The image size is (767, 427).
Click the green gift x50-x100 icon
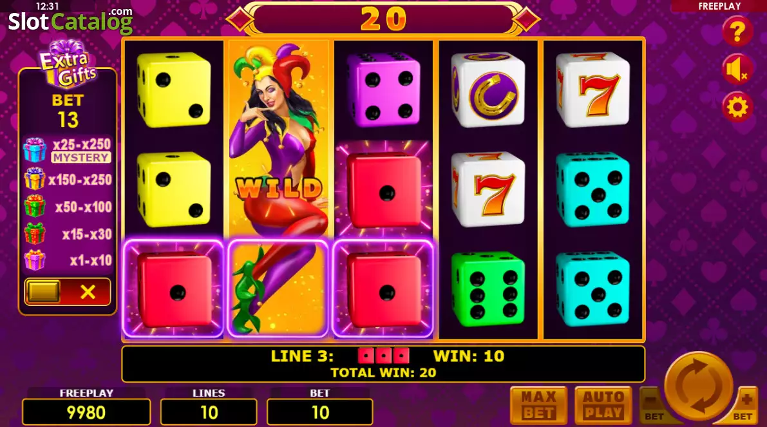tap(35, 206)
